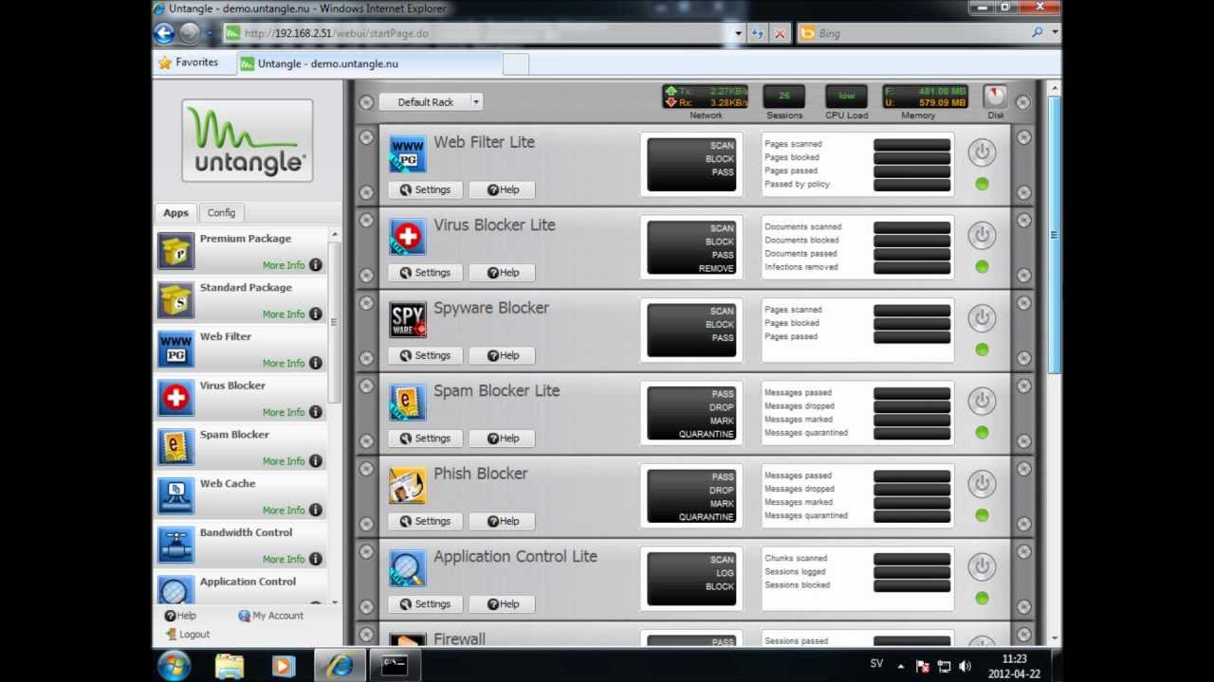Screen dimensions: 1214x682
Task: Open info icon for Web Cache
Action: pyautogui.click(x=316, y=510)
